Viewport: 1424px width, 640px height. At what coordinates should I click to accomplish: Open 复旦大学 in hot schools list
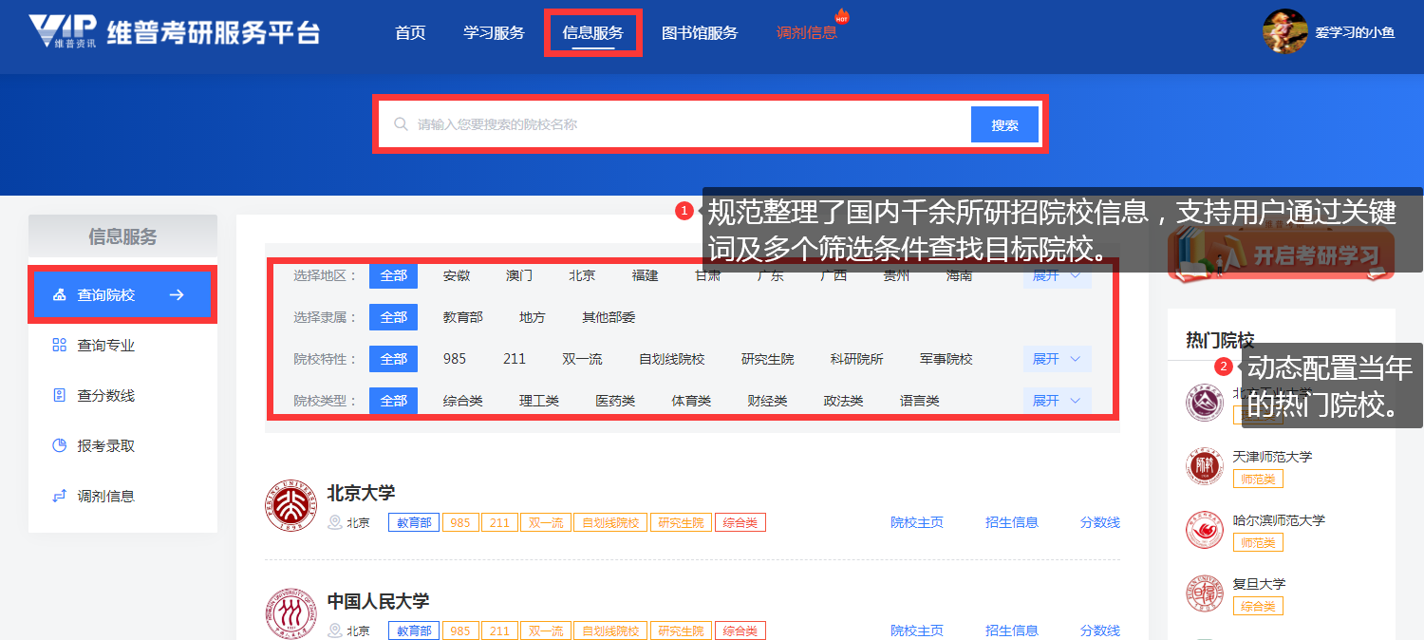tap(1259, 584)
